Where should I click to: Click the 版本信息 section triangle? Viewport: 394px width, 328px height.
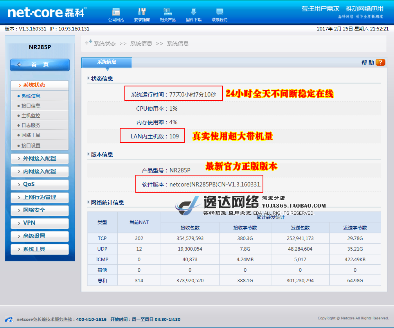[88, 154]
